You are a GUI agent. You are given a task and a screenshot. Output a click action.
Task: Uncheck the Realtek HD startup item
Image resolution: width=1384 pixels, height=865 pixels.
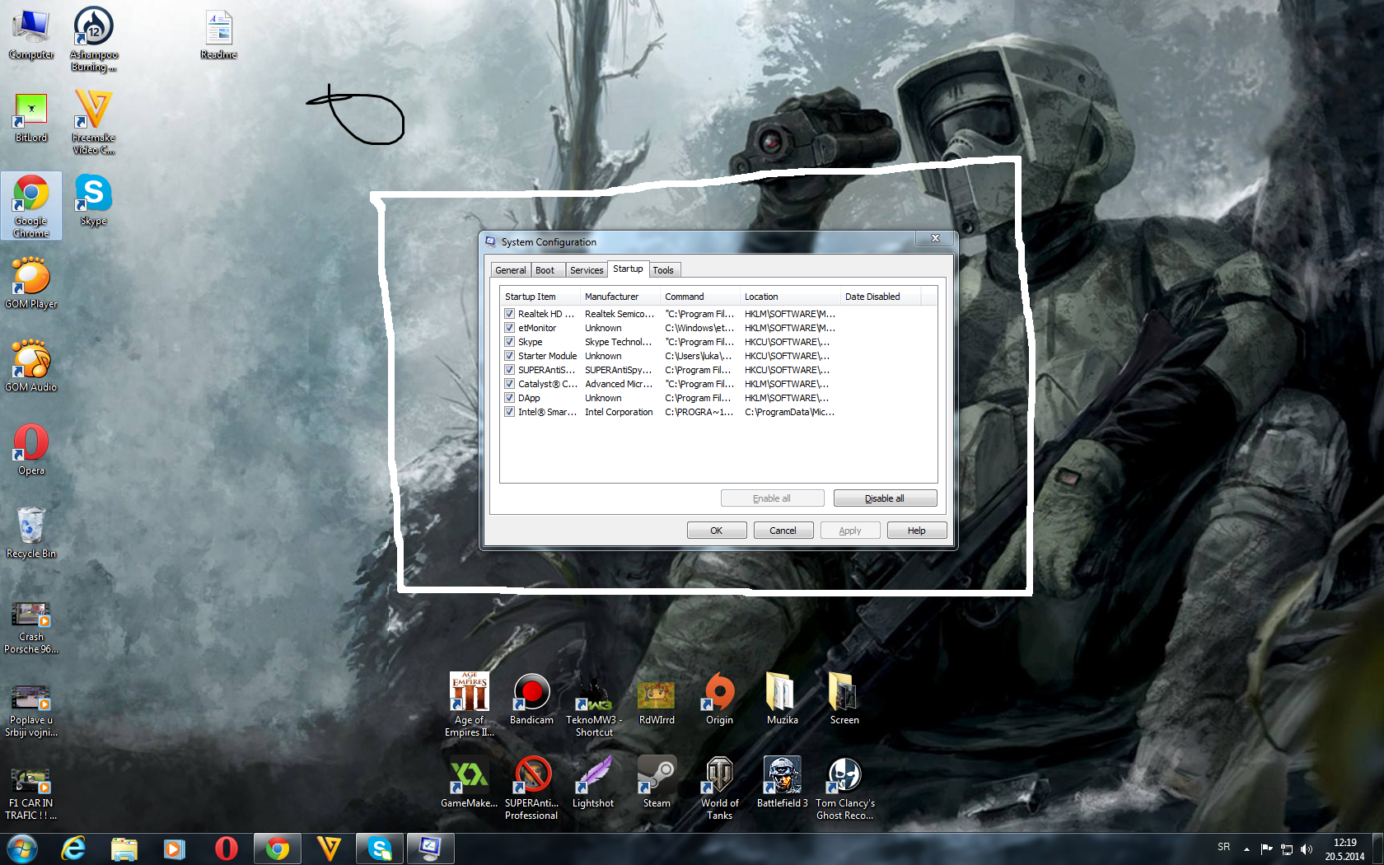[510, 314]
